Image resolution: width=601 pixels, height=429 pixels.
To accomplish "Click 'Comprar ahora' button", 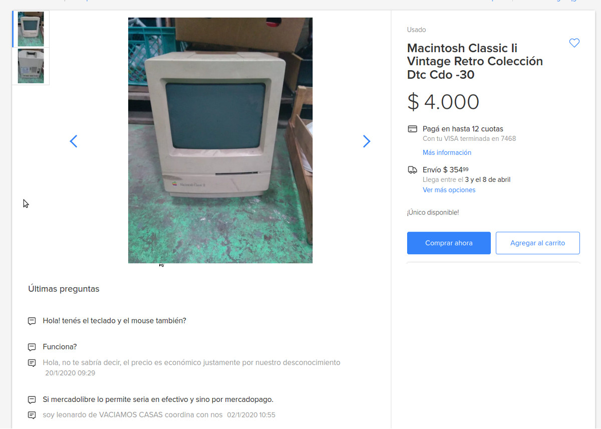I will (x=449, y=243).
